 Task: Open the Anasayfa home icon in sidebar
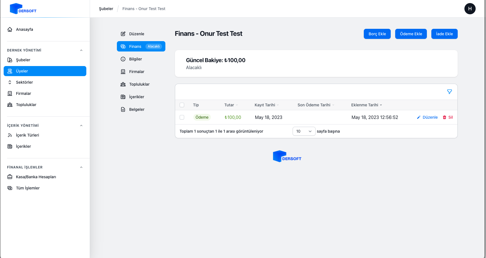[10, 29]
